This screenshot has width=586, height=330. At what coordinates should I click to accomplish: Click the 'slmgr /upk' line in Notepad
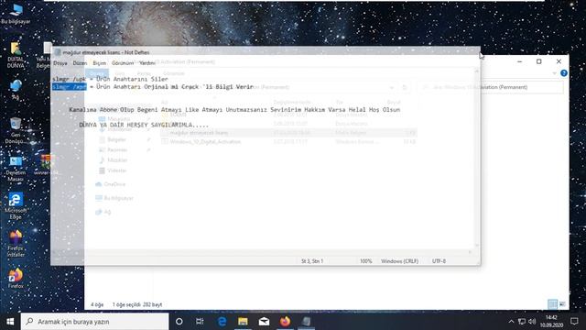[110, 79]
